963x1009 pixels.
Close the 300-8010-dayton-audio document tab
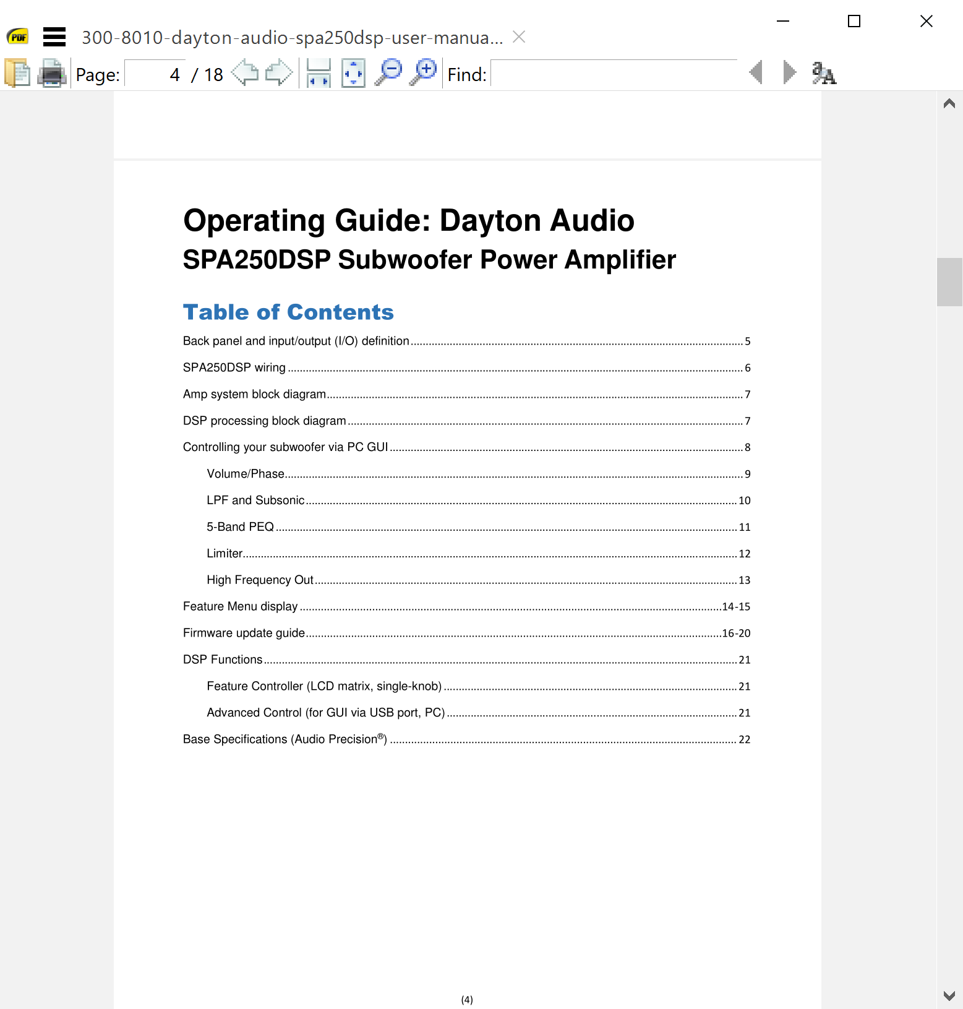tap(519, 37)
